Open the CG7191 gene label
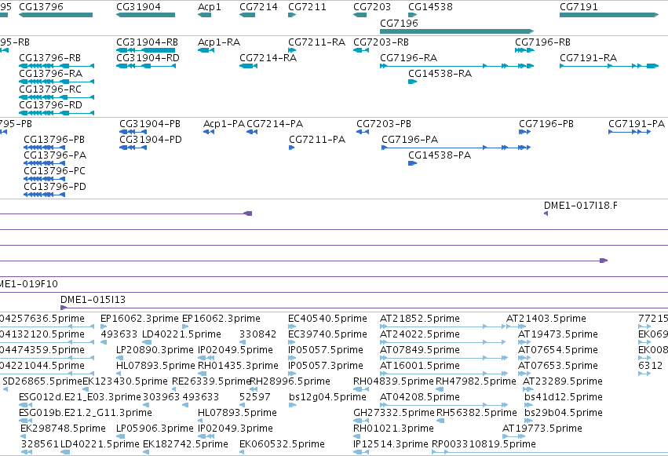This screenshot has width=668, height=456. pos(579,7)
